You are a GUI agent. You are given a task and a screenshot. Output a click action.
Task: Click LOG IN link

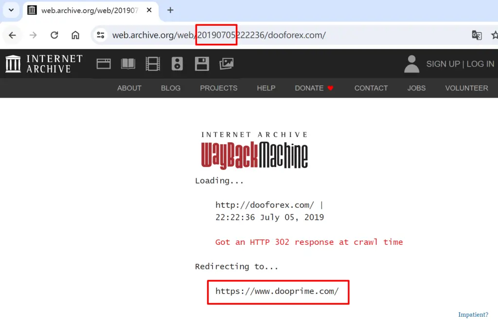coord(480,64)
